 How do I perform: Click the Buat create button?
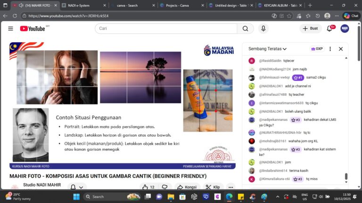point(310,29)
